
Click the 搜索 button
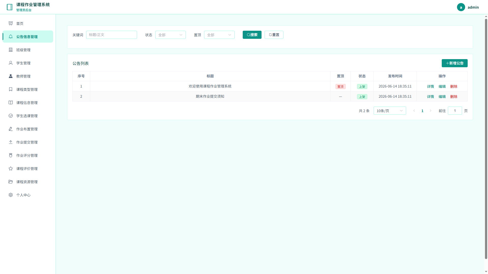[x=252, y=35]
